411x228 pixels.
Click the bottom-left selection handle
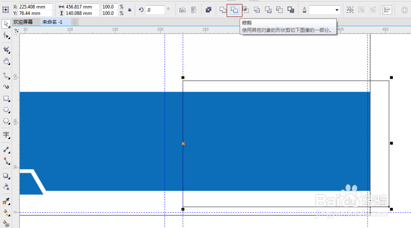click(183, 210)
